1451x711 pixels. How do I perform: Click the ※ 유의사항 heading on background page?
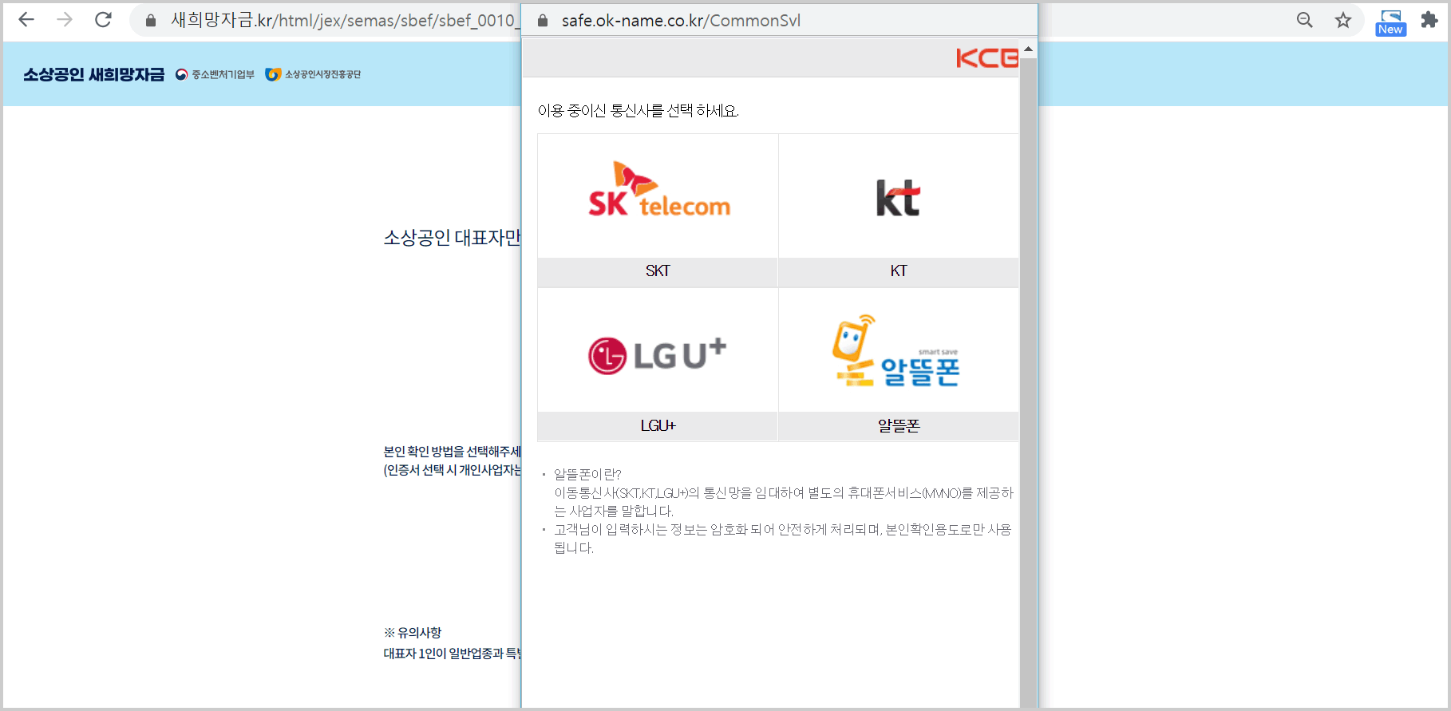(413, 633)
